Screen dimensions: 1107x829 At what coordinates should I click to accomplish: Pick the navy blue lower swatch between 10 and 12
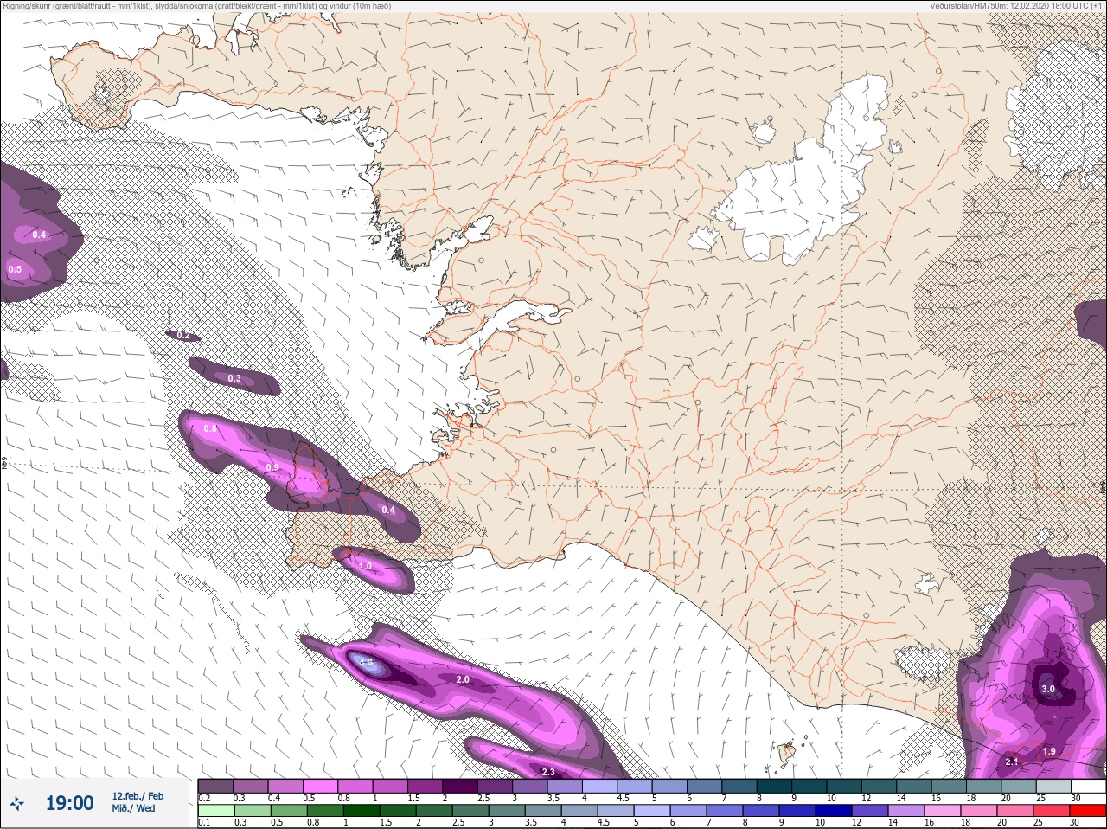tap(835, 811)
